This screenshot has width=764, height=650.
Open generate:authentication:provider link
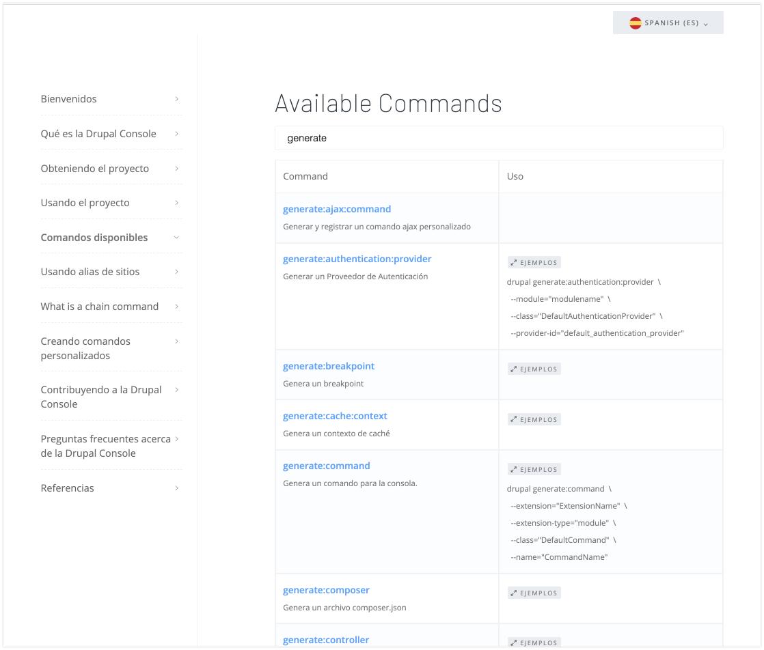(357, 259)
